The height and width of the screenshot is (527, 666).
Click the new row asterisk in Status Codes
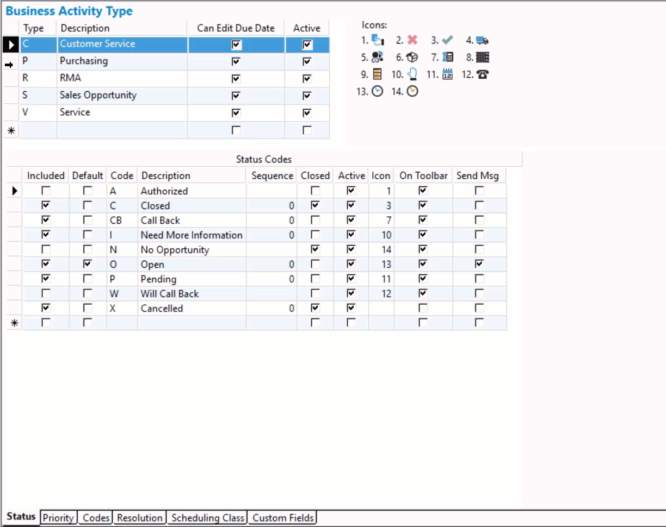click(15, 323)
